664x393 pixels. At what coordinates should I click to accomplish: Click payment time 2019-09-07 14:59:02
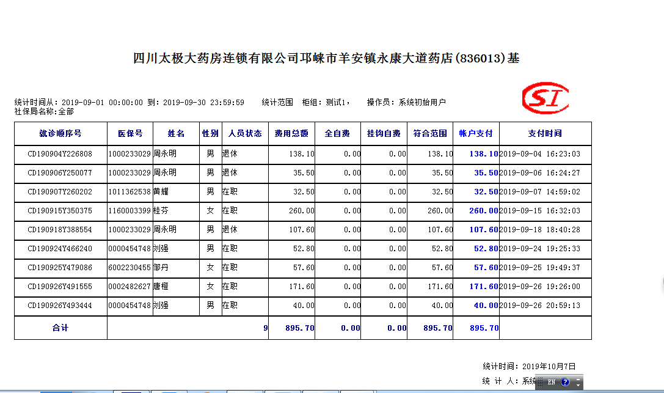540,192
